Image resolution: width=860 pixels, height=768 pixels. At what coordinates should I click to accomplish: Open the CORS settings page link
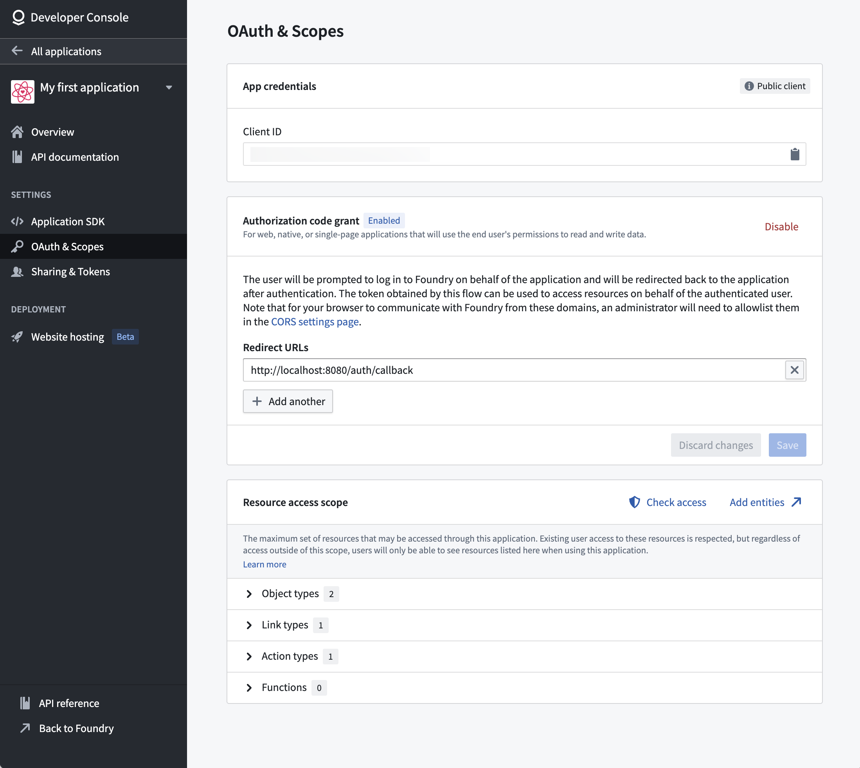(x=315, y=321)
